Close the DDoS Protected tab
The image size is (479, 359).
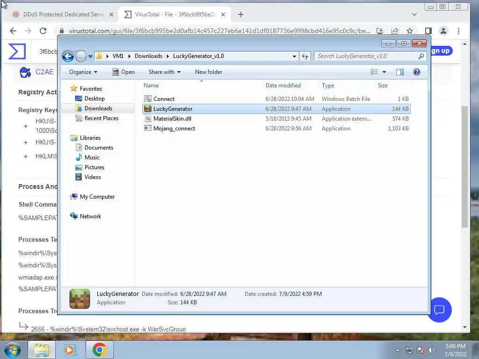coord(111,14)
